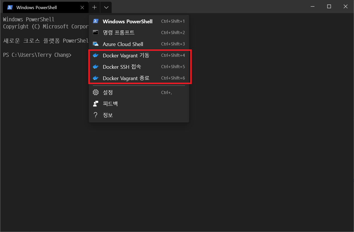Click the Copyright (C) Microsoft line
This screenshot has height=232, width=354.
pyautogui.click(x=46, y=26)
